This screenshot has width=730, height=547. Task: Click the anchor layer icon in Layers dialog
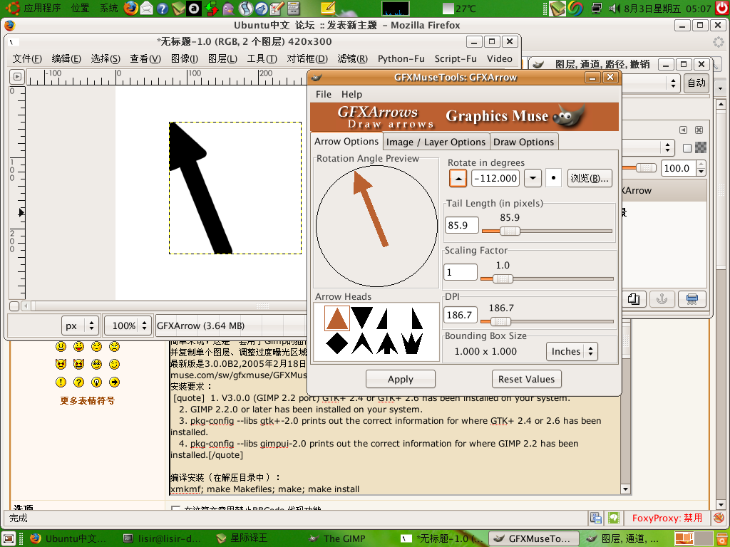point(662,298)
